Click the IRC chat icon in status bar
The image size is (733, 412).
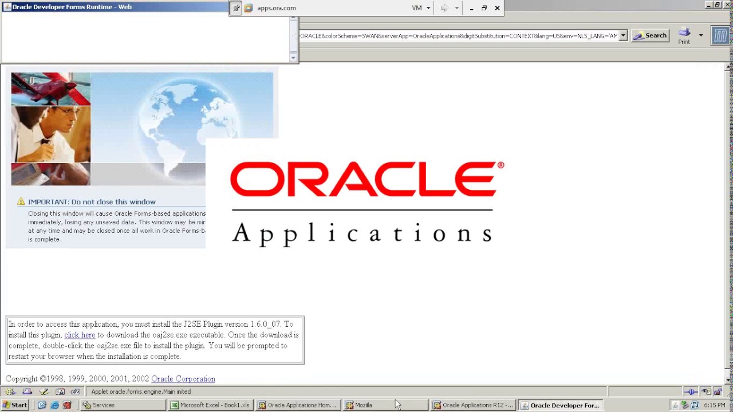click(x=75, y=391)
